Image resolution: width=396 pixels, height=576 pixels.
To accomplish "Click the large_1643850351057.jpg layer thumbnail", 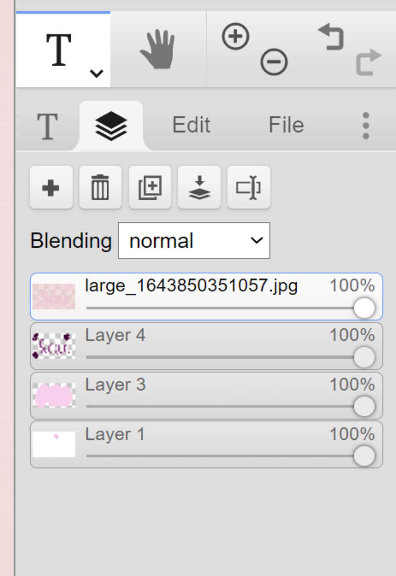I will [x=54, y=296].
